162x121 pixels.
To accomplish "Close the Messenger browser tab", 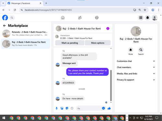I will pyautogui.click(x=40, y=3).
